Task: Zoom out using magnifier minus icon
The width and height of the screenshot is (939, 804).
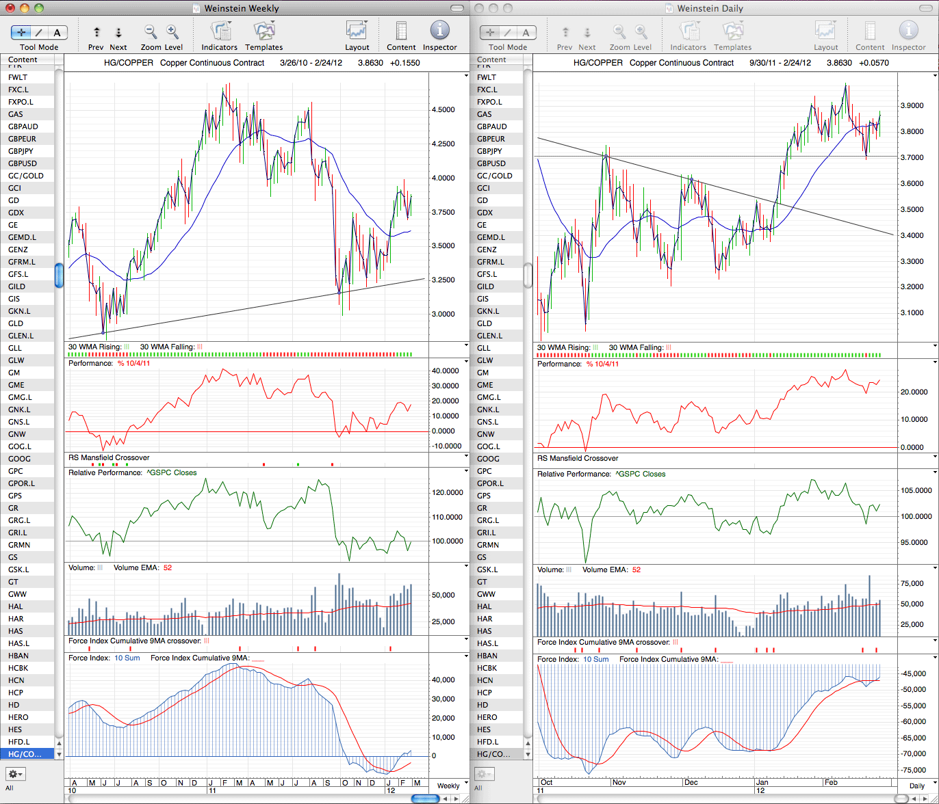Action: [151, 31]
